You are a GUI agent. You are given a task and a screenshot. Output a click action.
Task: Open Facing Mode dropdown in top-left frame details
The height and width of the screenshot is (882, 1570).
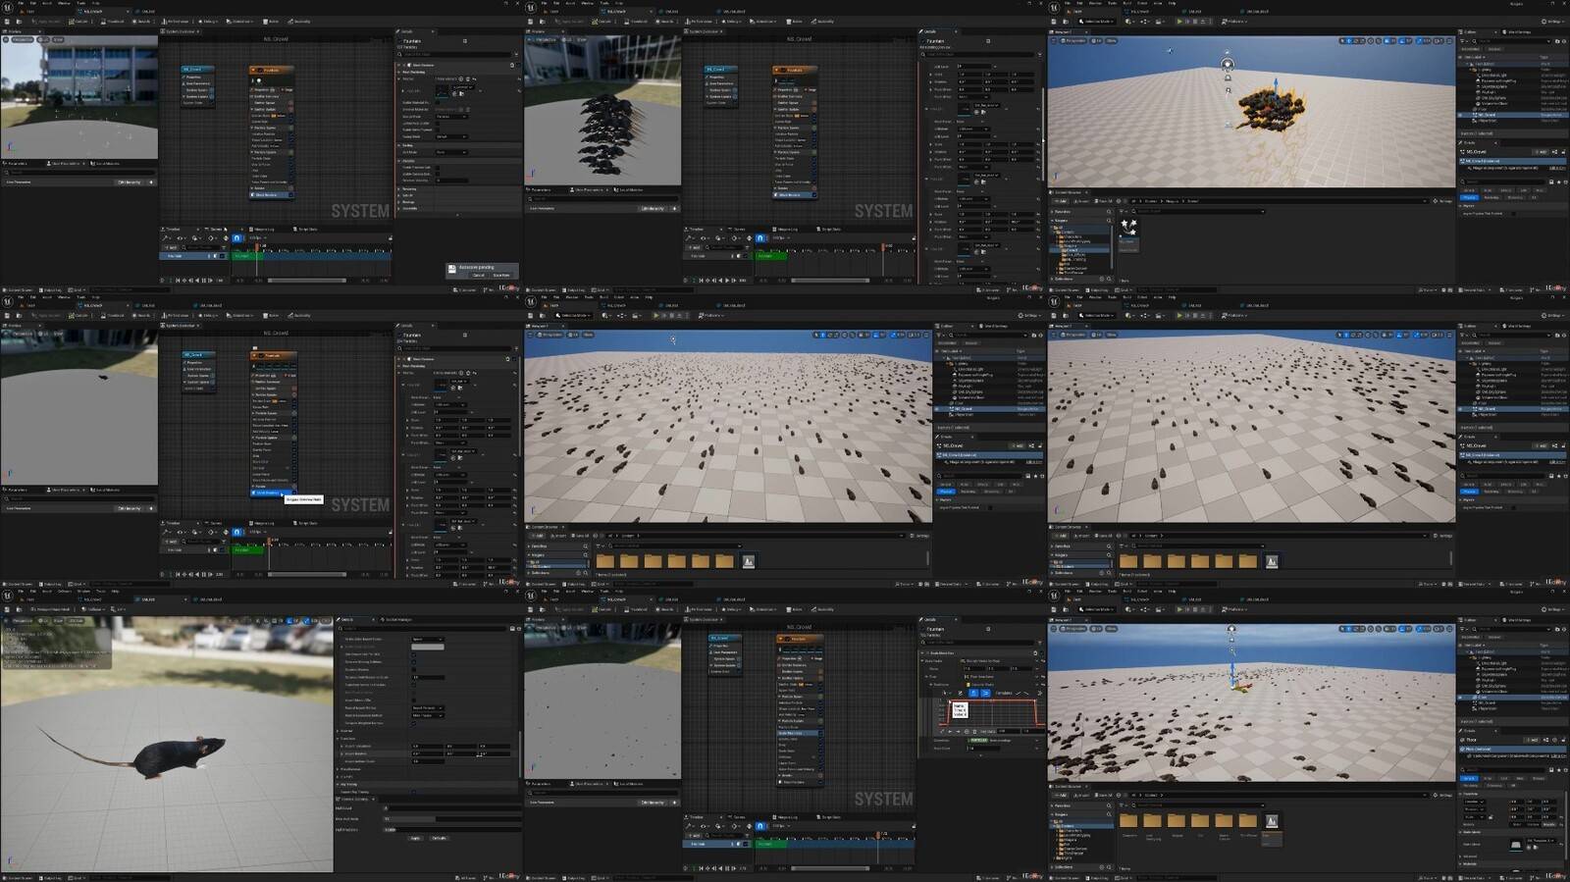pyautogui.click(x=450, y=136)
